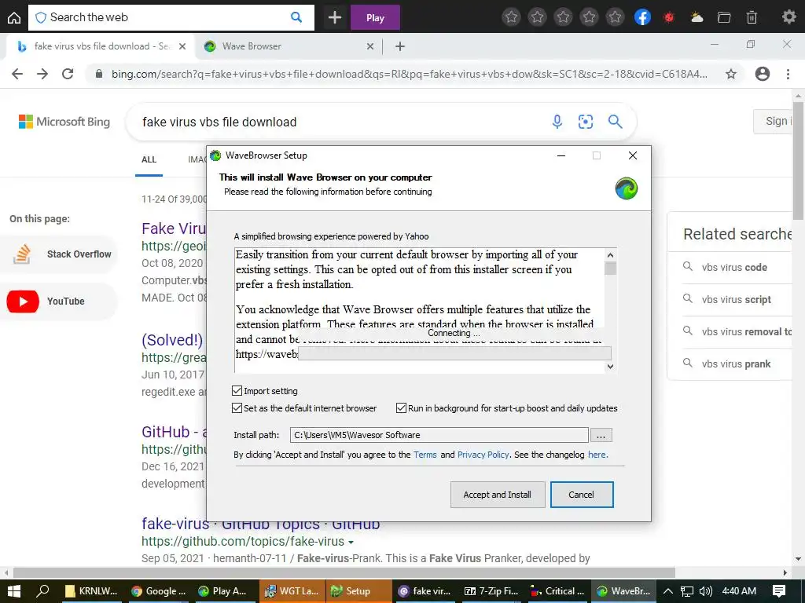805x603 pixels.
Task: Open the browser home icon
Action: point(14,17)
